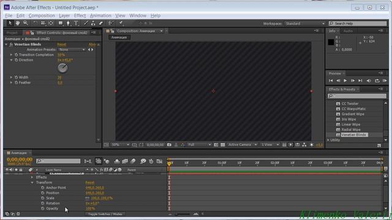392x220 pixels.
Task: Toggle Draft 3D in the timeline
Action: pyautogui.click(x=107, y=161)
